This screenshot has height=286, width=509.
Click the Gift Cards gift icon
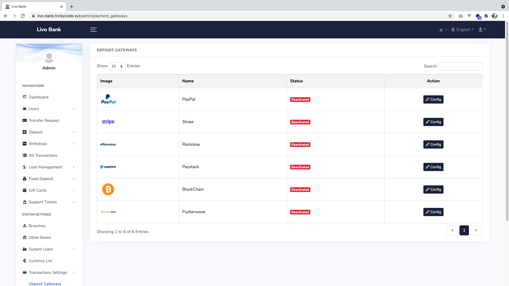(x=25, y=190)
